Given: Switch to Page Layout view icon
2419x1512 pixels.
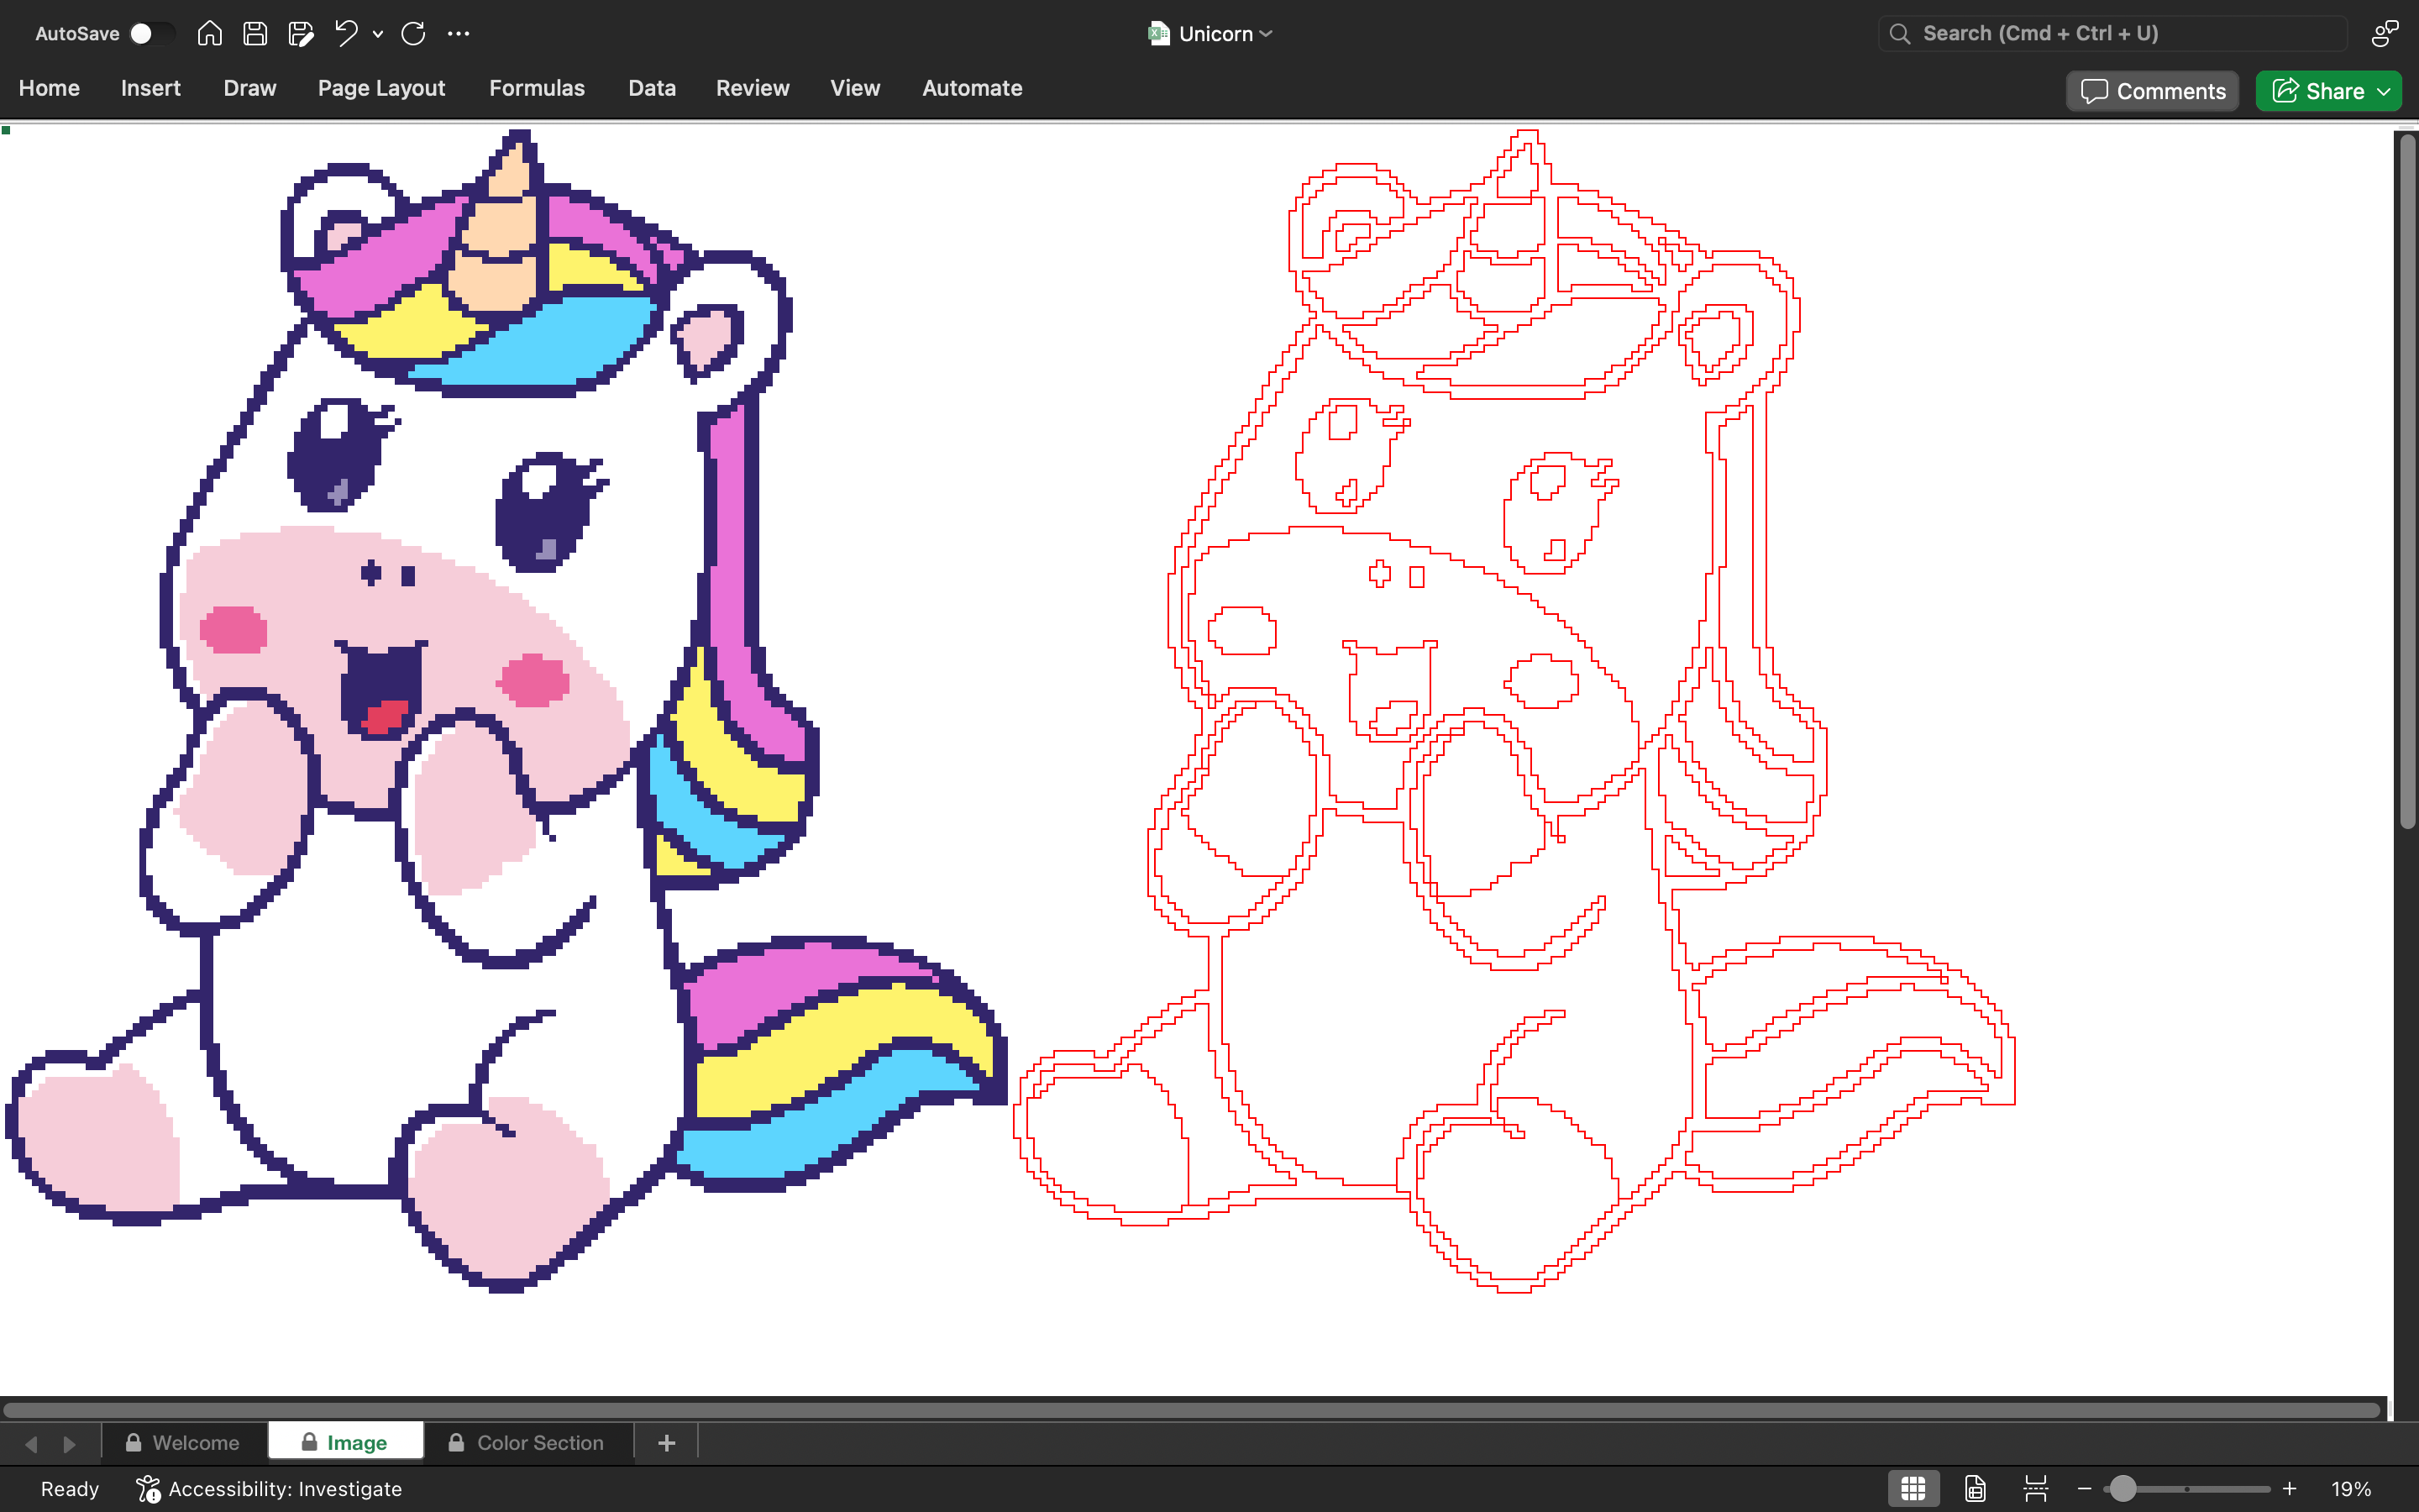Looking at the screenshot, I should coord(1976,1489).
